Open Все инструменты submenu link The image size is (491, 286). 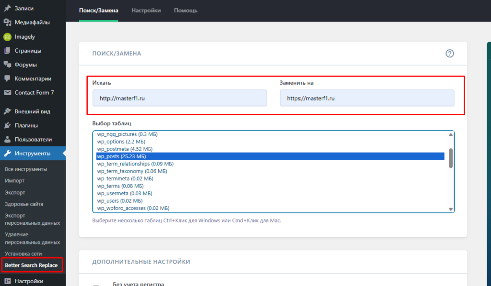[26, 169]
